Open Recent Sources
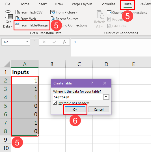 pos(64,19)
